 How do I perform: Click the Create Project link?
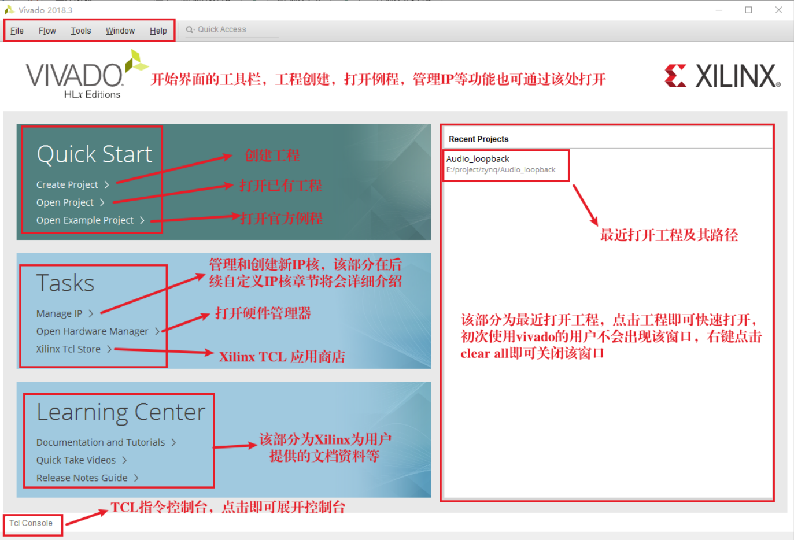click(67, 184)
